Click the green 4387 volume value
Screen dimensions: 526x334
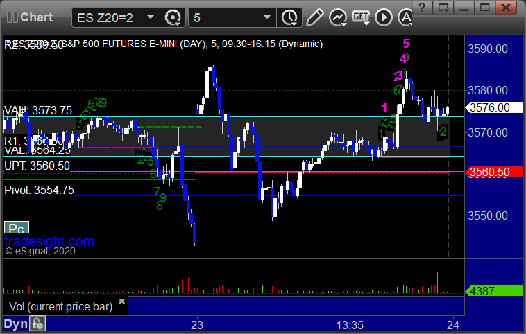click(494, 291)
